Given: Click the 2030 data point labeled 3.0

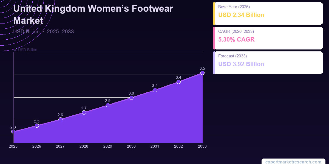Looking at the screenshot, I should 131,98.
